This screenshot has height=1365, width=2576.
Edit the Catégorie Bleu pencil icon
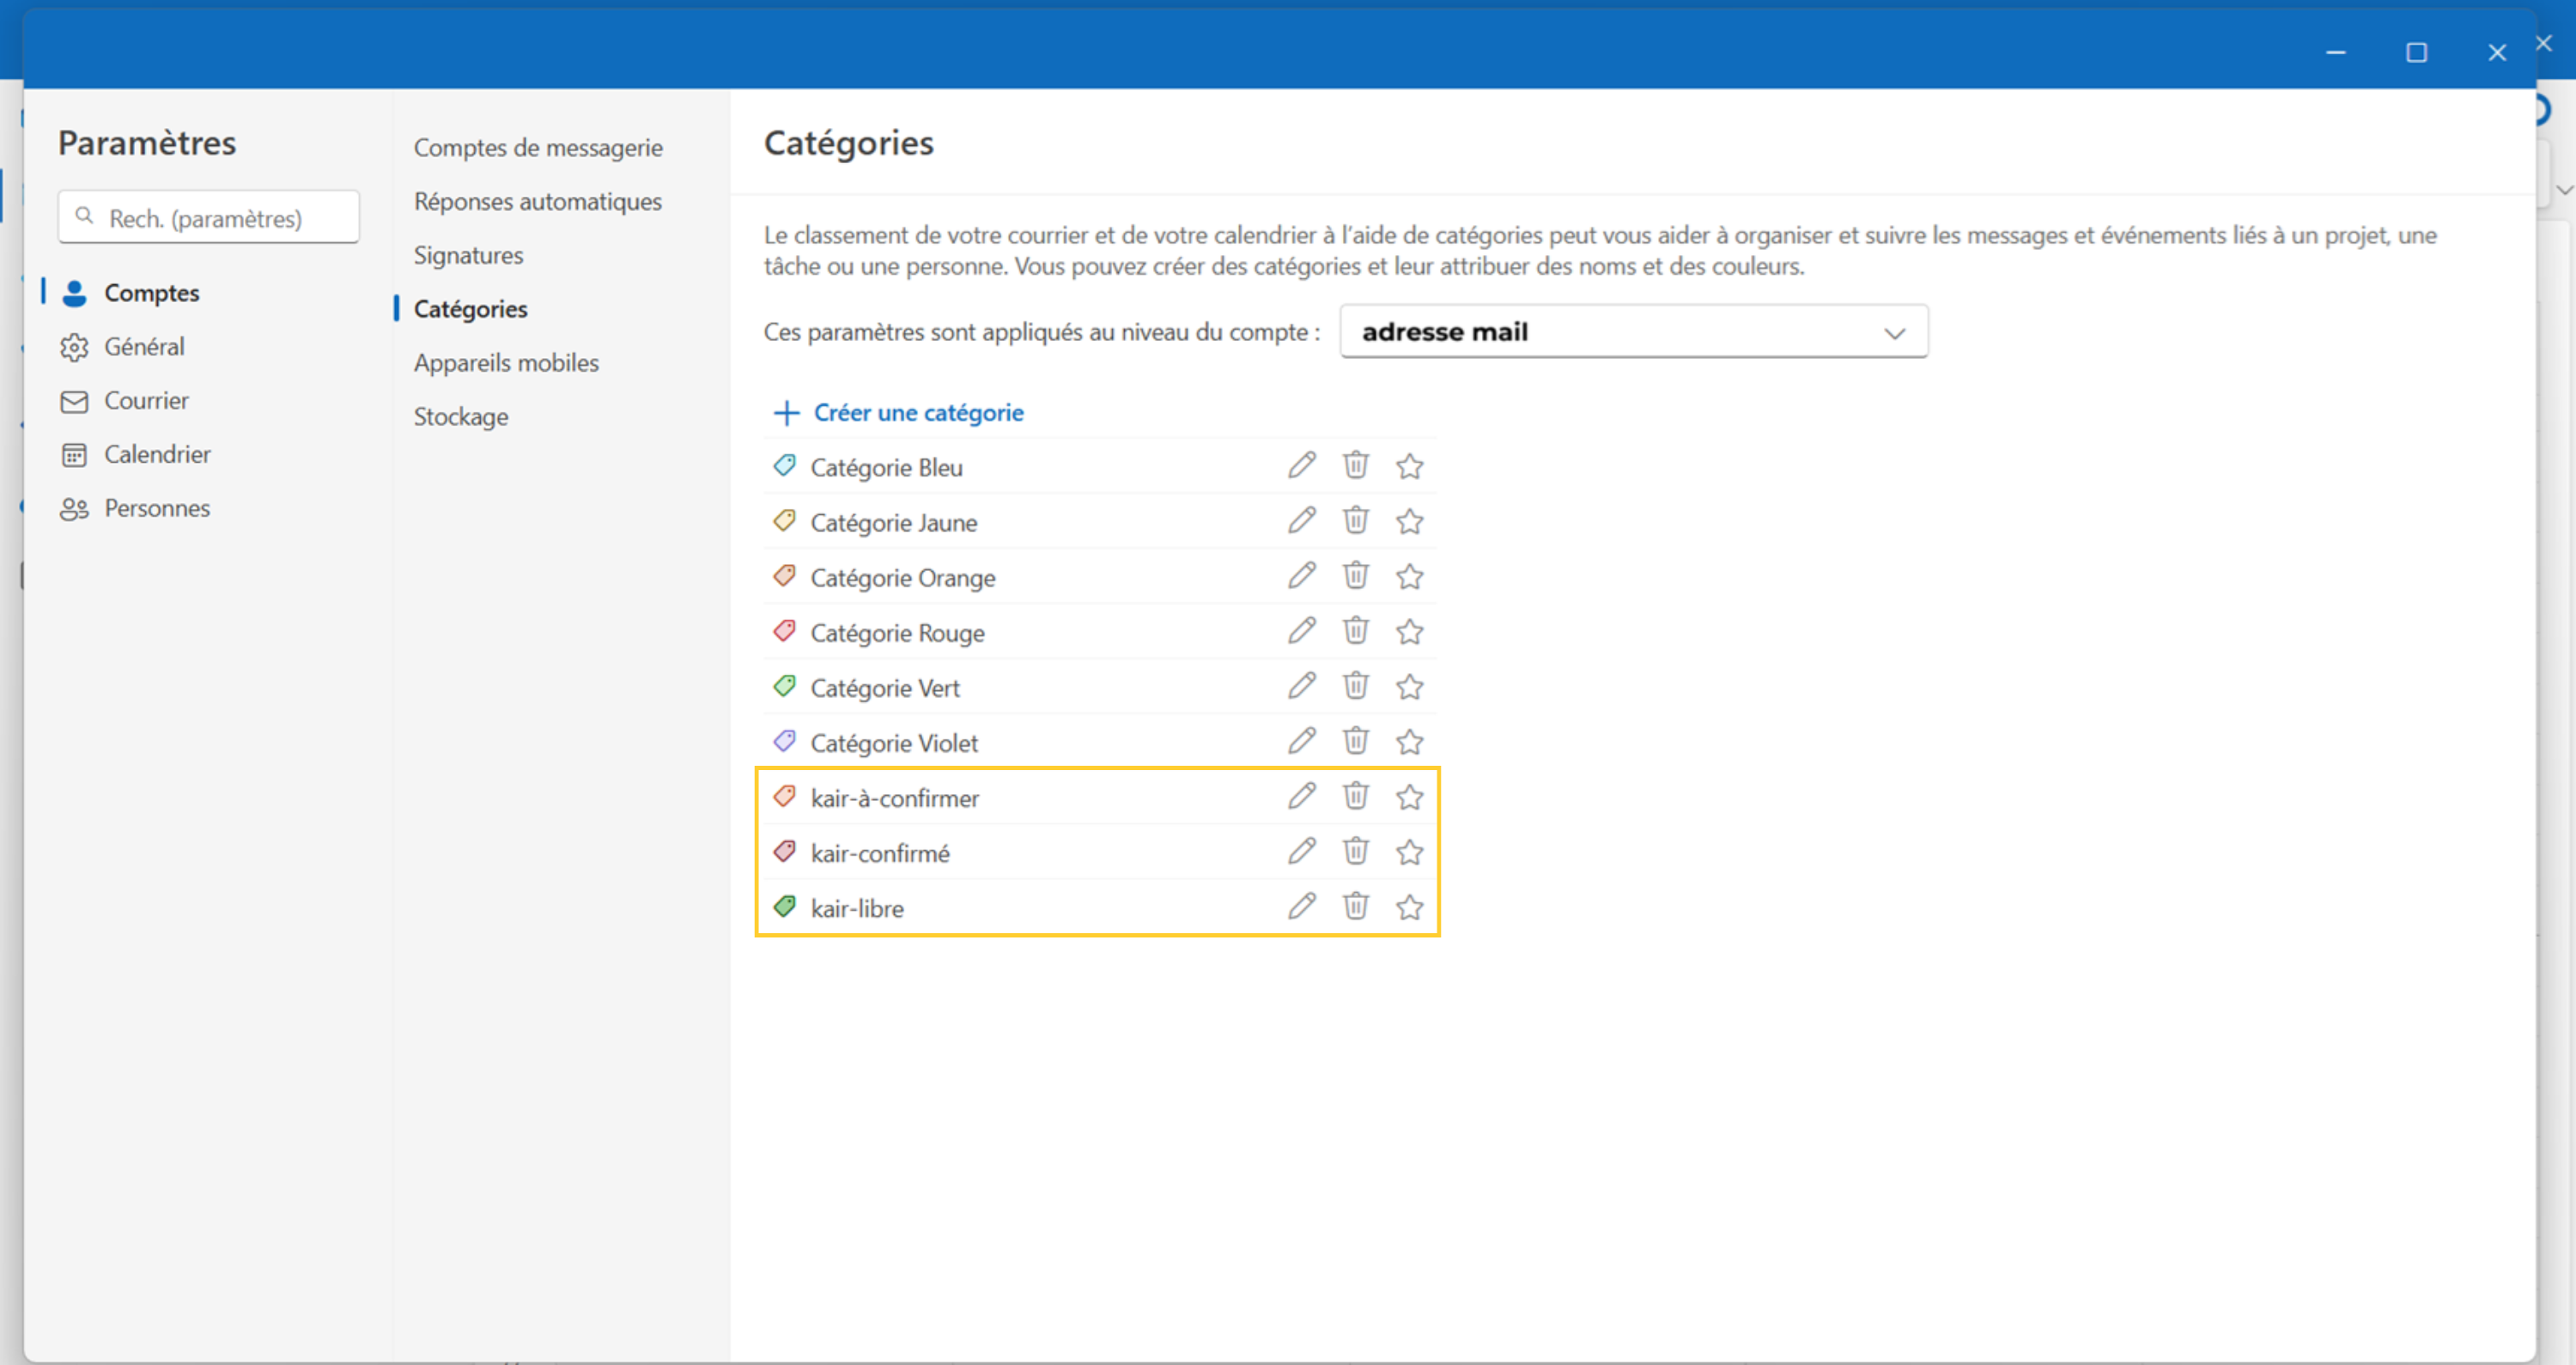[1301, 466]
